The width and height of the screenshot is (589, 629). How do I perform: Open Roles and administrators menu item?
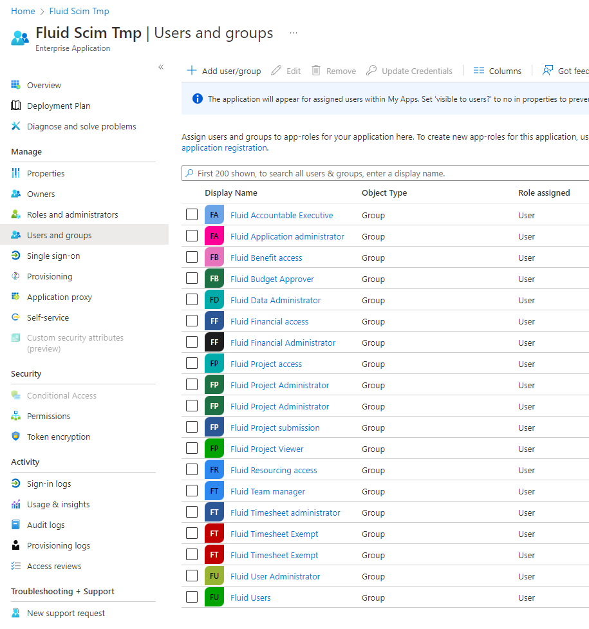pos(72,214)
